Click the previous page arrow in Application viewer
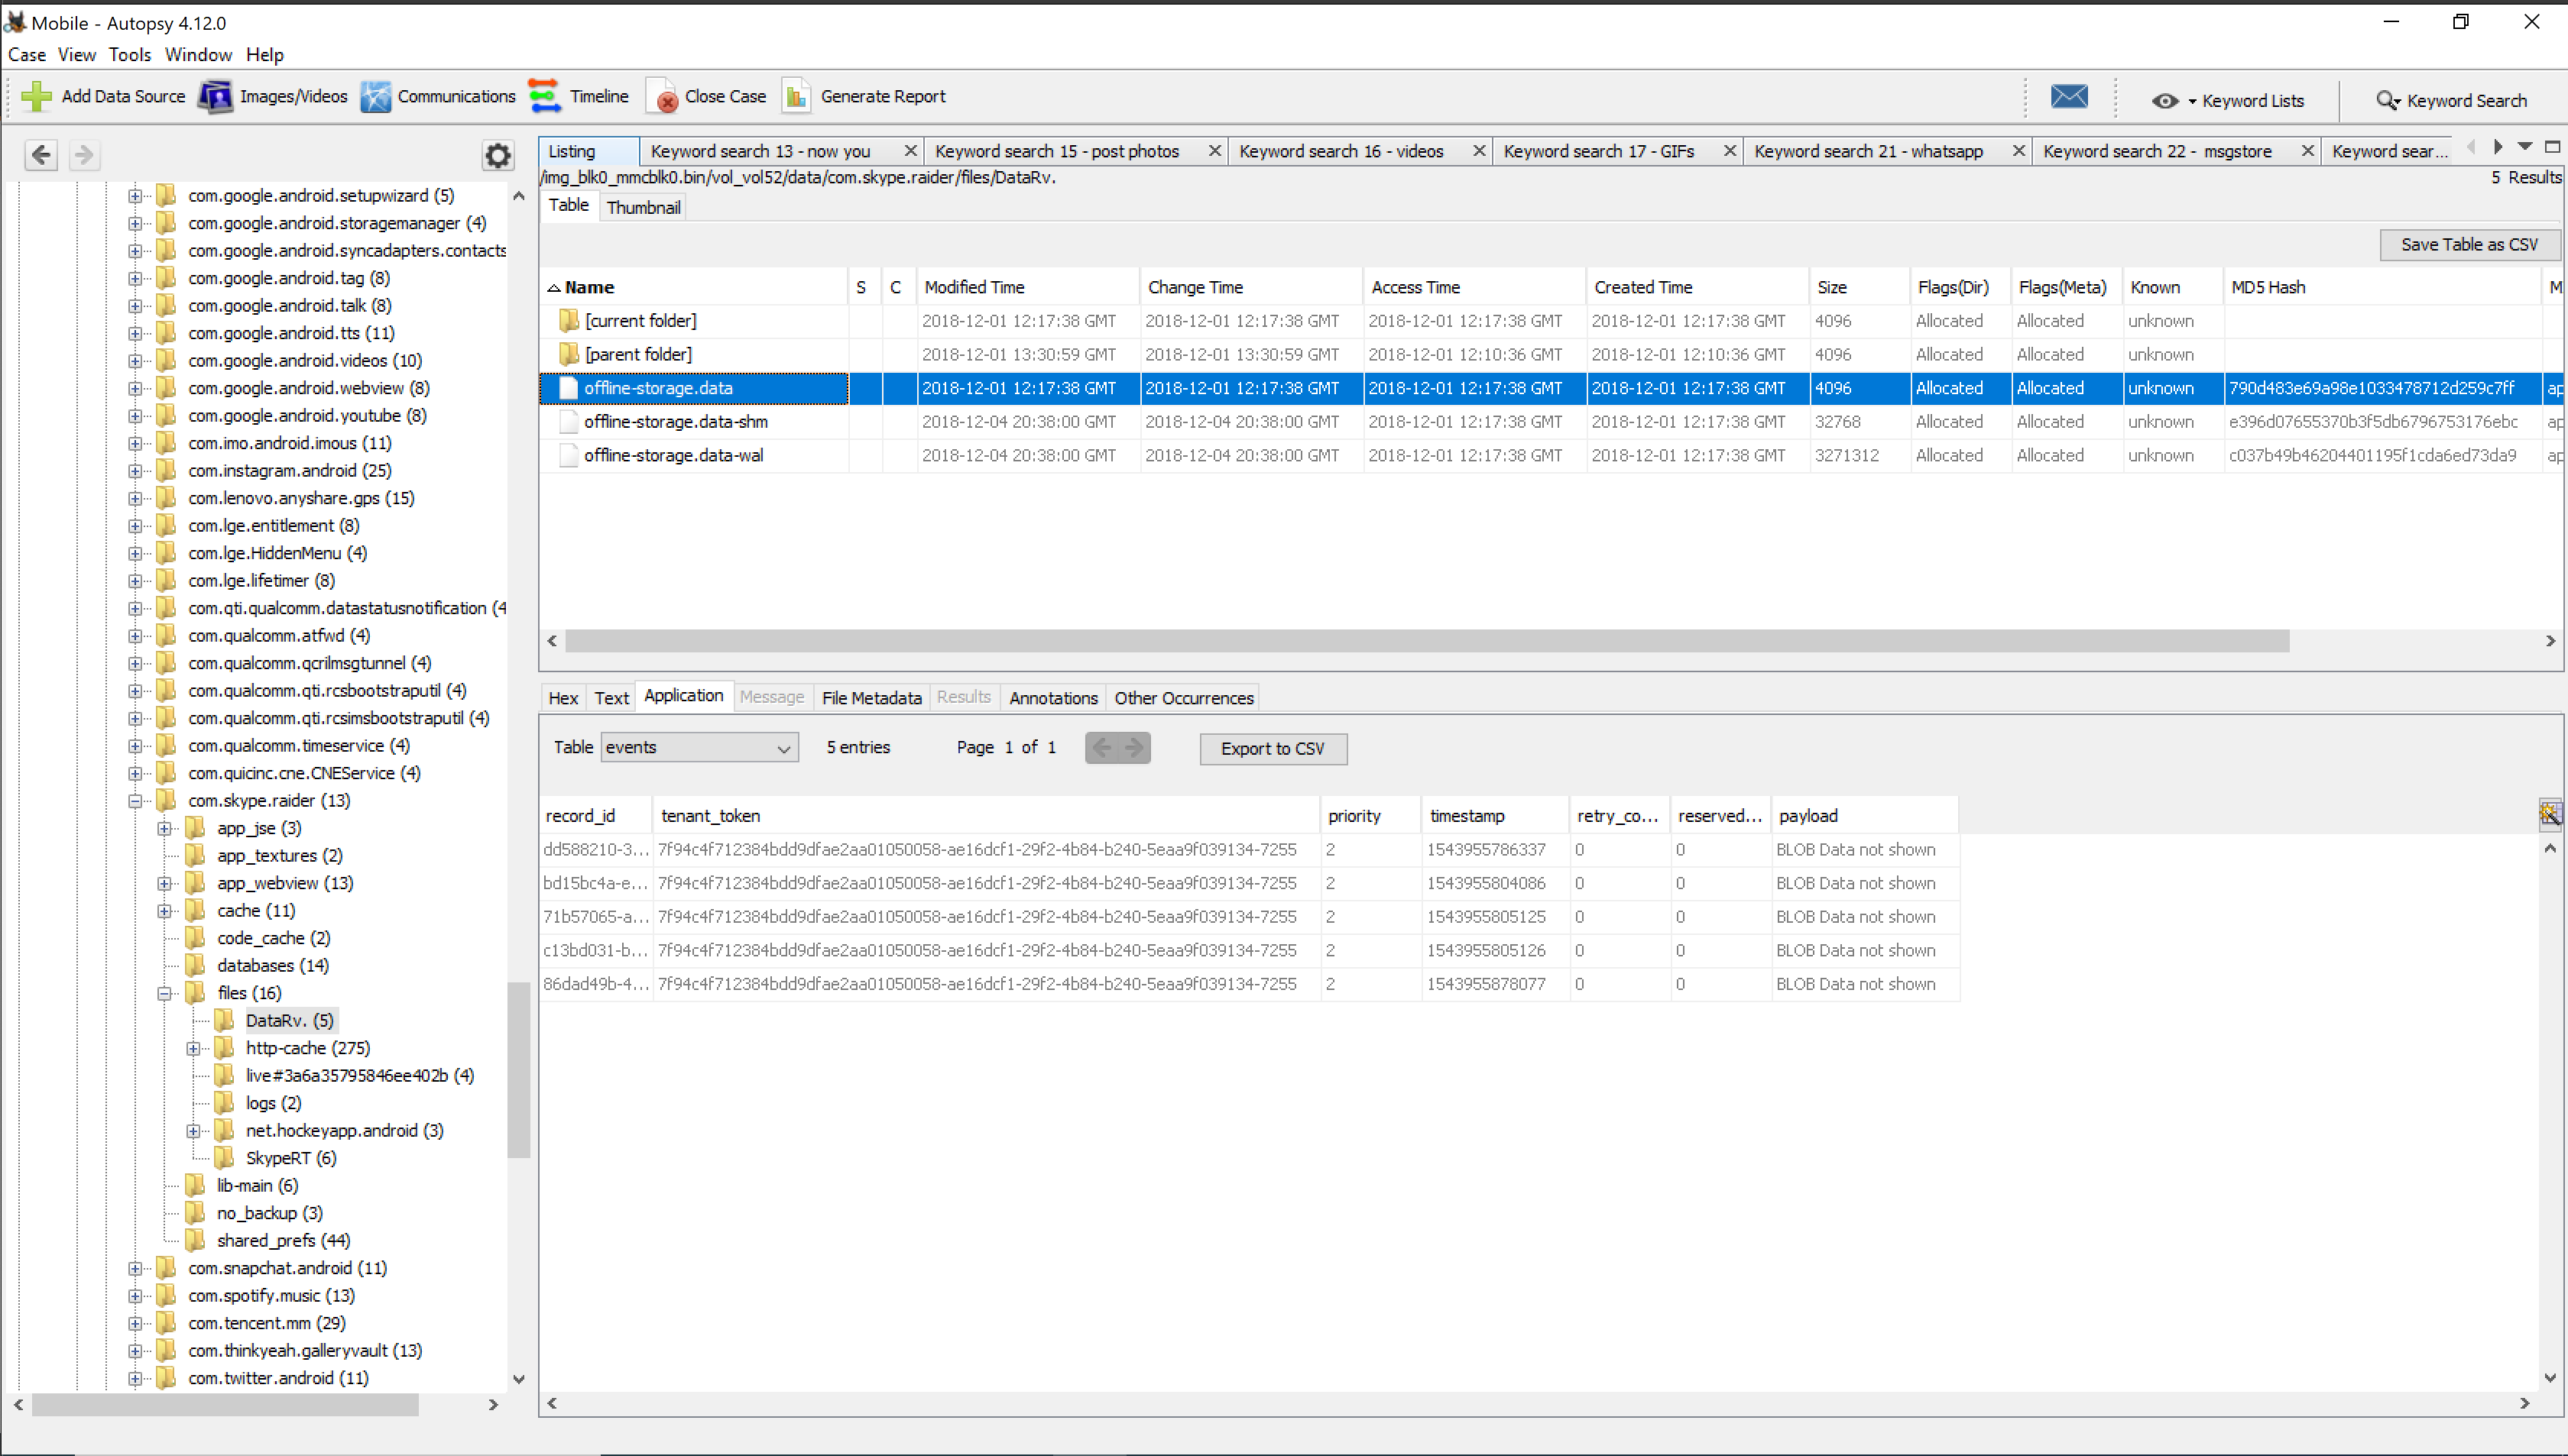This screenshot has width=2568, height=1456. pos(1101,748)
